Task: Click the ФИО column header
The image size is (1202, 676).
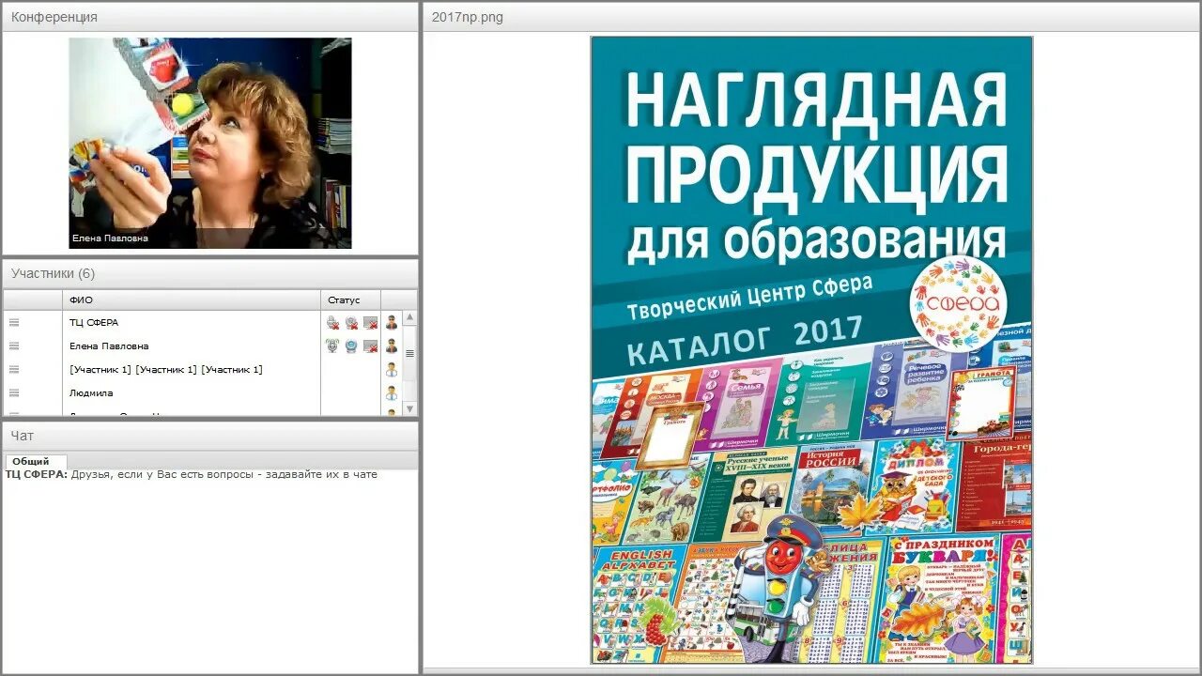Action: (192, 300)
